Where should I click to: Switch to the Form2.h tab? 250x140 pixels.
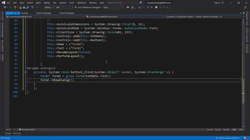(24, 13)
